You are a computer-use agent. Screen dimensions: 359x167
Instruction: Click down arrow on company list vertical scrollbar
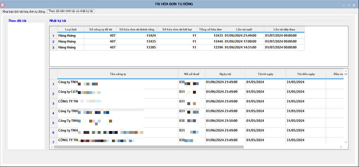(x=346, y=142)
